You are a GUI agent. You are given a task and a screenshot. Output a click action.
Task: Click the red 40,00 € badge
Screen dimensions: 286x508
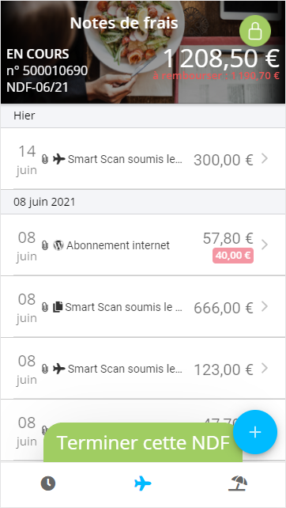coord(233,256)
